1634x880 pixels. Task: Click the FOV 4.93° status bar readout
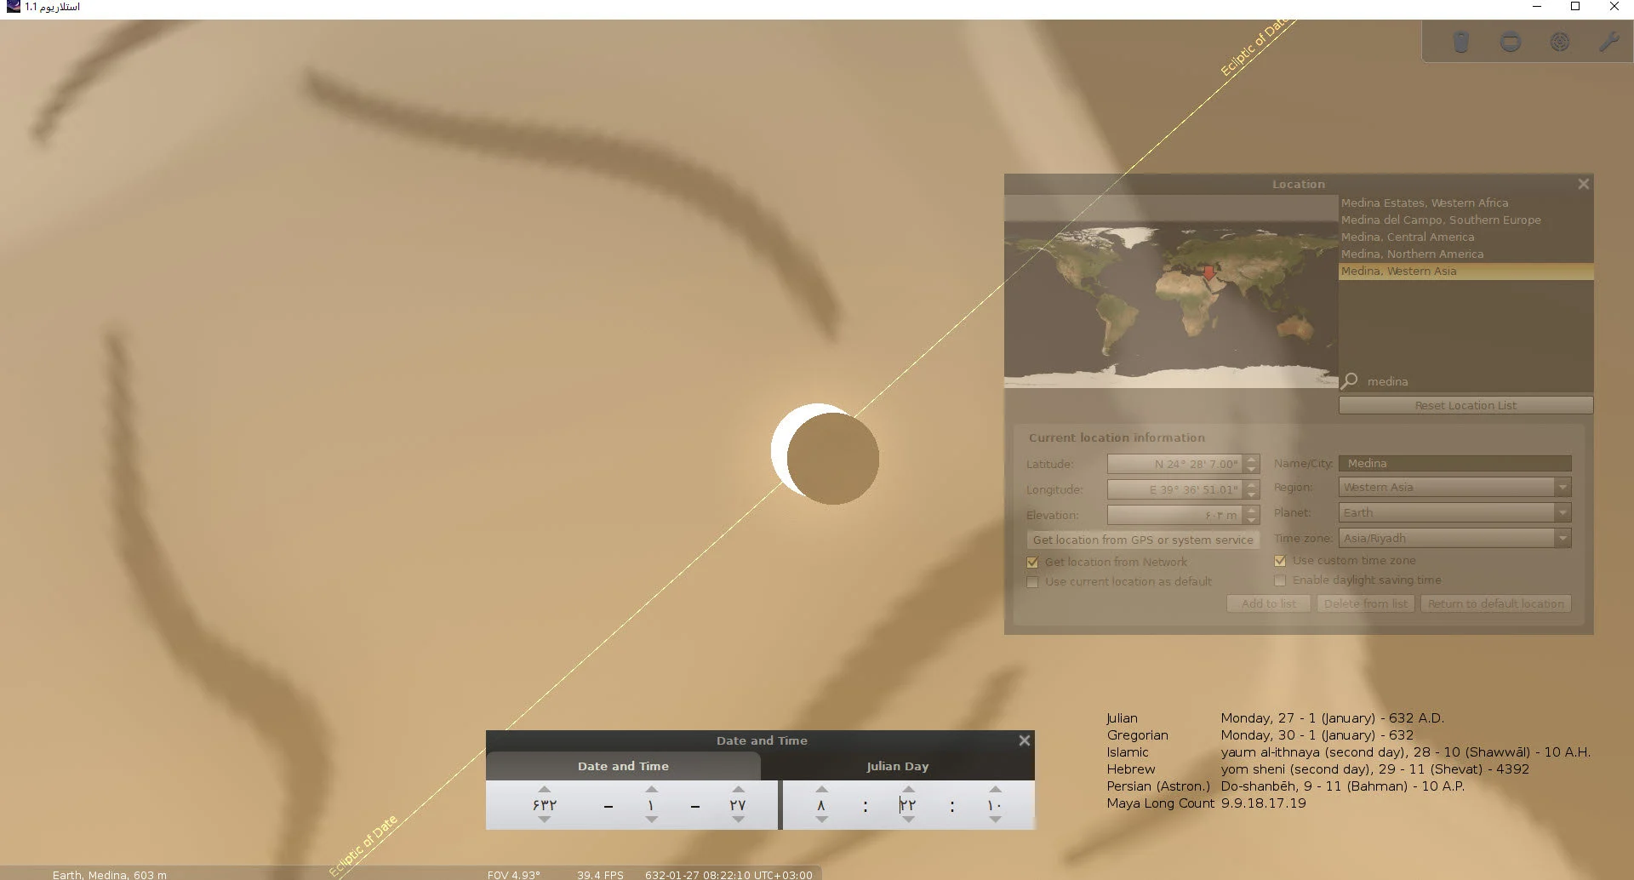pos(513,874)
